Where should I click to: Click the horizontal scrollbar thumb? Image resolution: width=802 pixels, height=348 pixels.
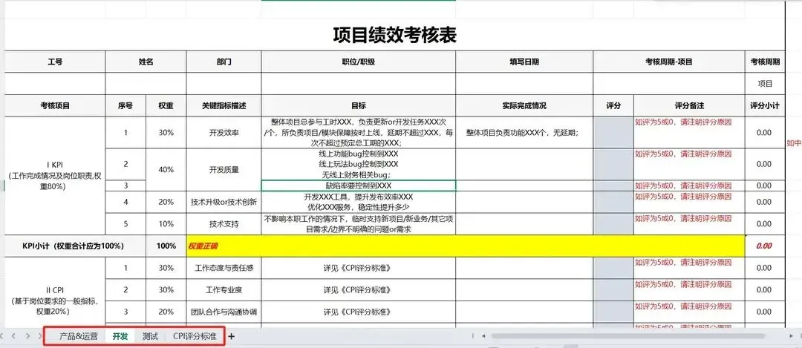point(628,336)
